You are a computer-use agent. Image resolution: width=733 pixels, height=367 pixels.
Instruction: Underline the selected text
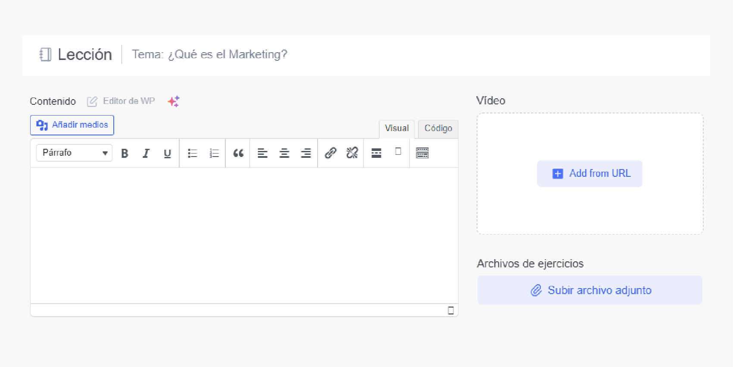pyautogui.click(x=167, y=153)
